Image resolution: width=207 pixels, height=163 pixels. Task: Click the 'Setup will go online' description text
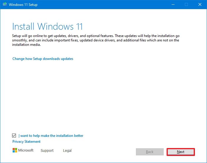96,40
